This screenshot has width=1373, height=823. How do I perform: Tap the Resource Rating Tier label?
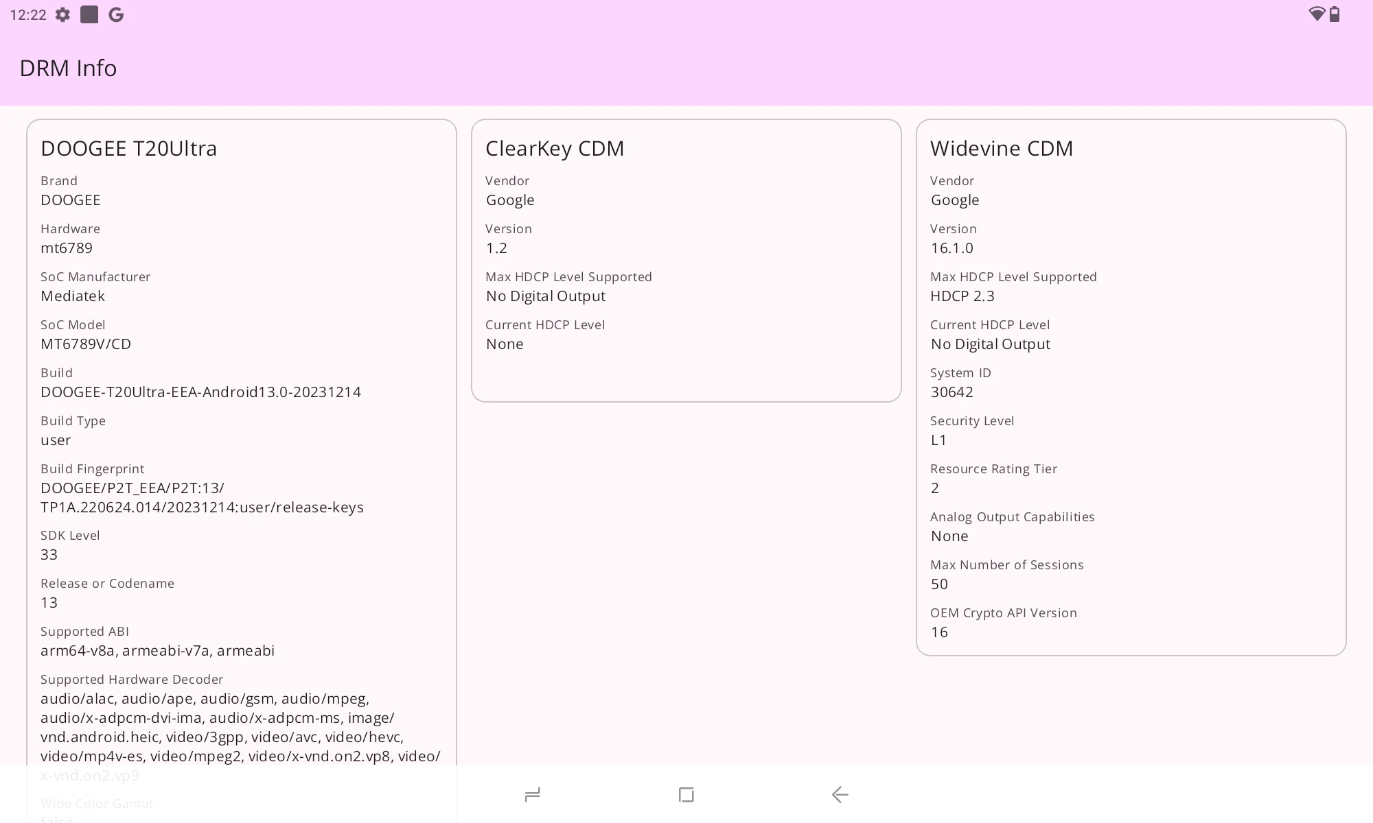[993, 469]
